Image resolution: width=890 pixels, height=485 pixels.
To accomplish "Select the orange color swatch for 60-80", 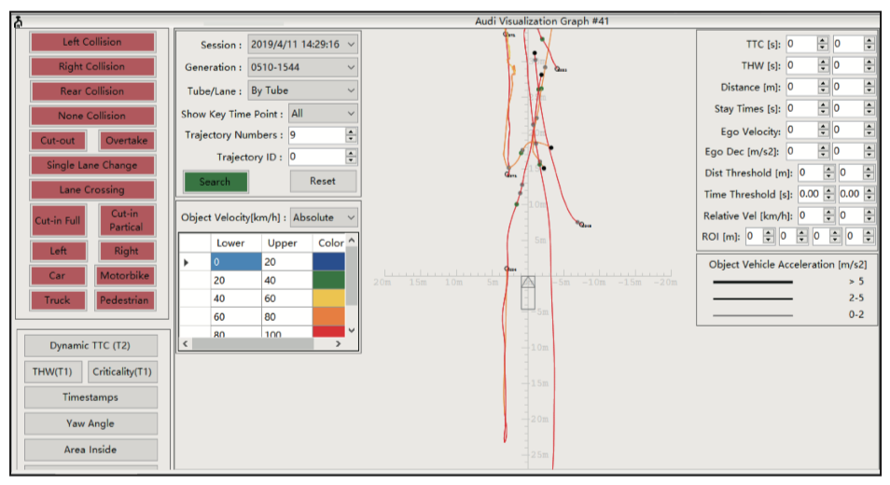I will tap(328, 316).
